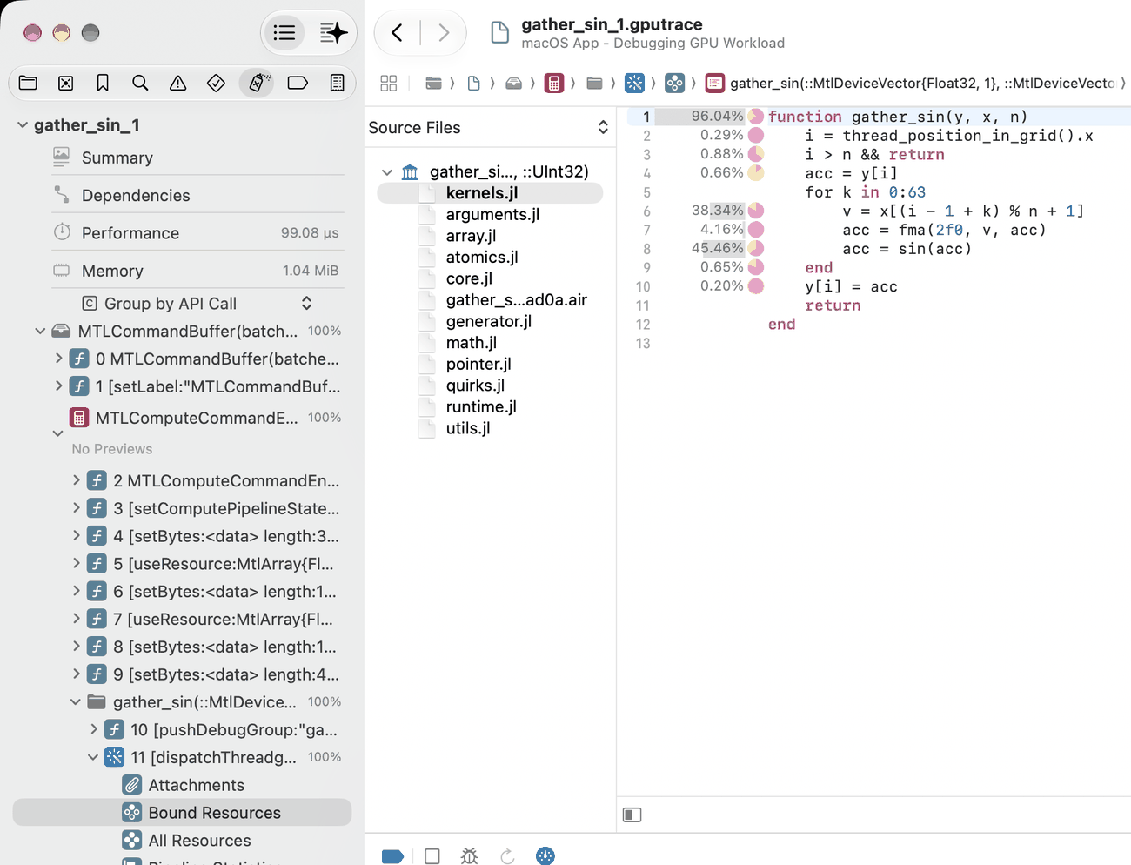Open the Source Control navigator tab

tap(65, 83)
